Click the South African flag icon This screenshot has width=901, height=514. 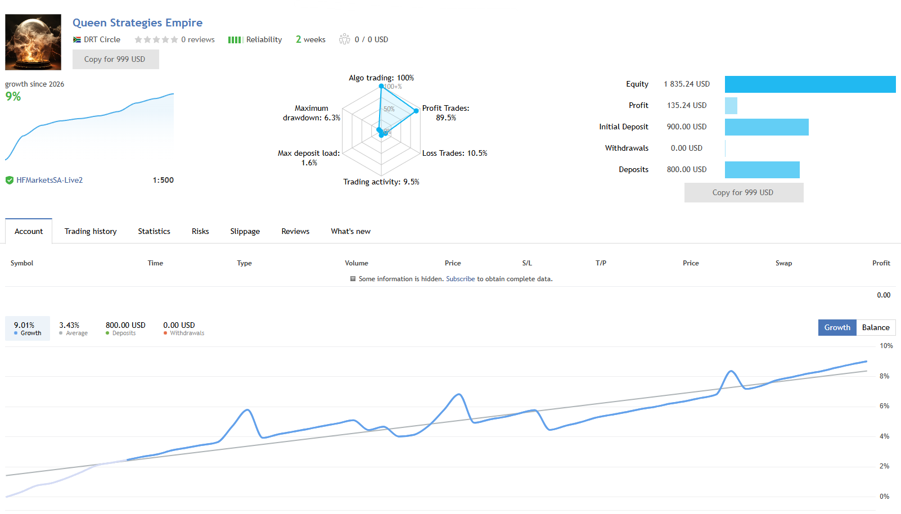coord(76,39)
